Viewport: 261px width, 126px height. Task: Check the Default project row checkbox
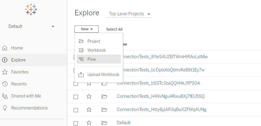tap(76, 123)
